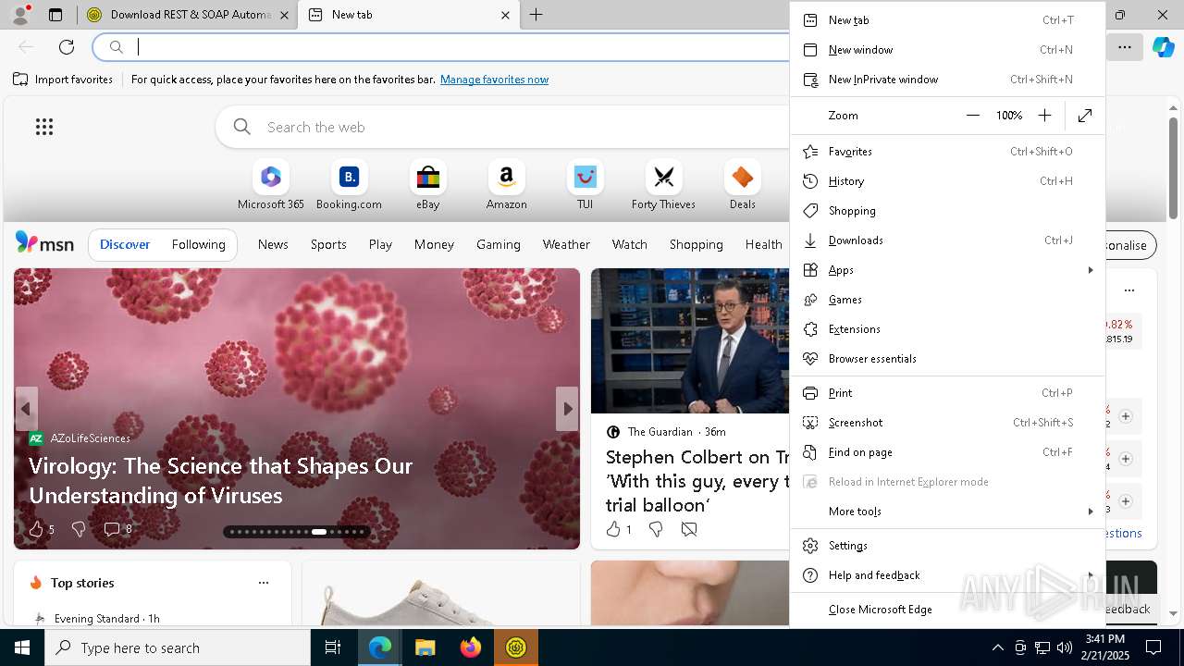The image size is (1184, 666).
Task: Open the Microsoft 365 shortcut
Action: (270, 185)
